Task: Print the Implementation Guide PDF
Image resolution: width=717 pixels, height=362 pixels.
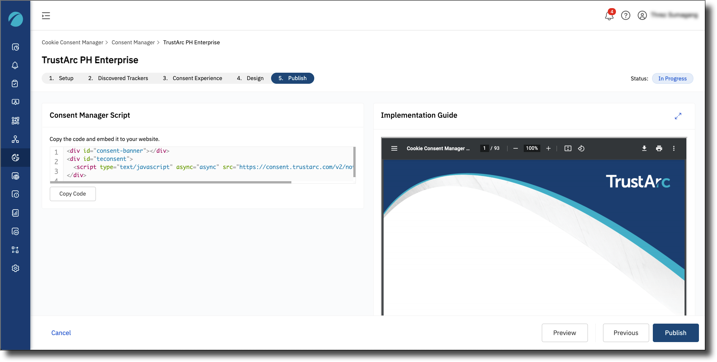Action: (659, 148)
